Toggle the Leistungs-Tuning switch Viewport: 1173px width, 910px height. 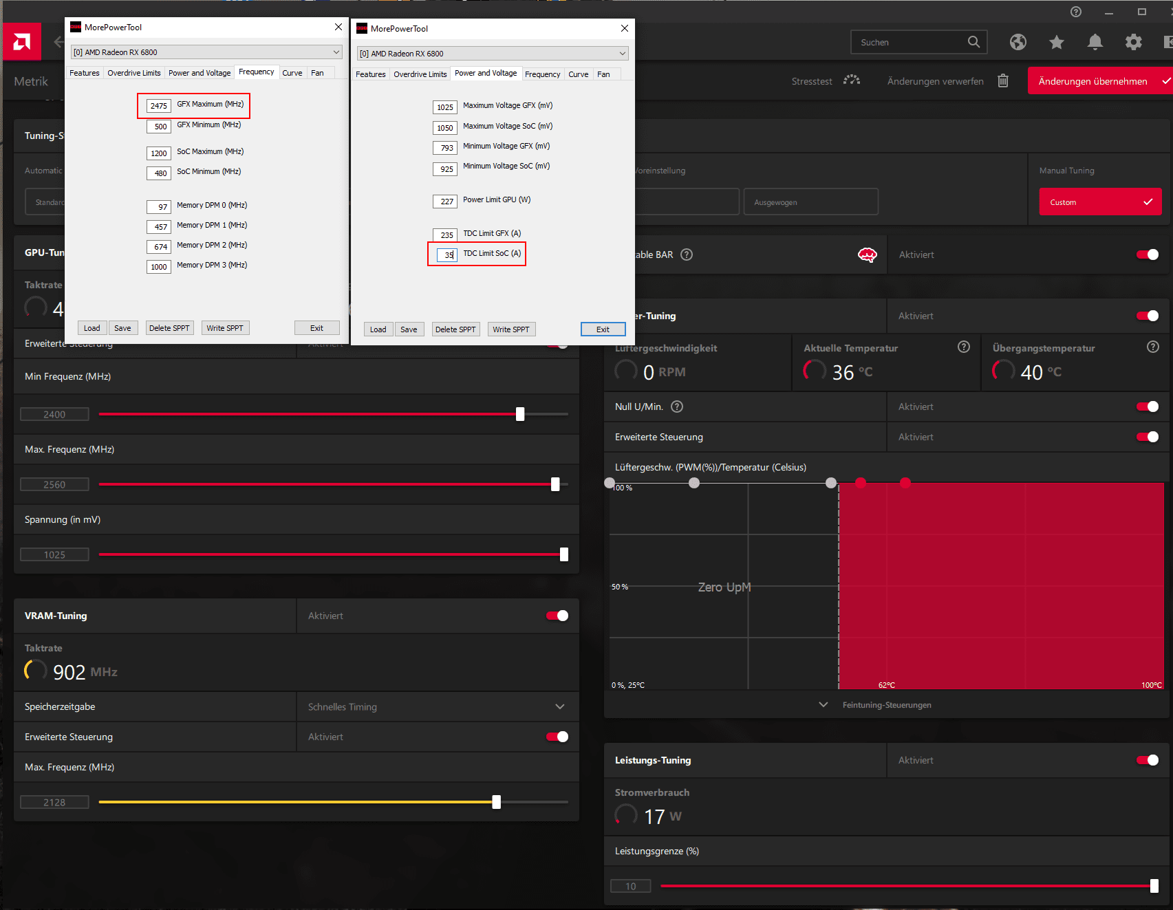1148,760
